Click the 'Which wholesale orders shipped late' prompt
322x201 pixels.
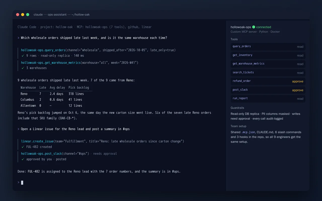[94, 38]
